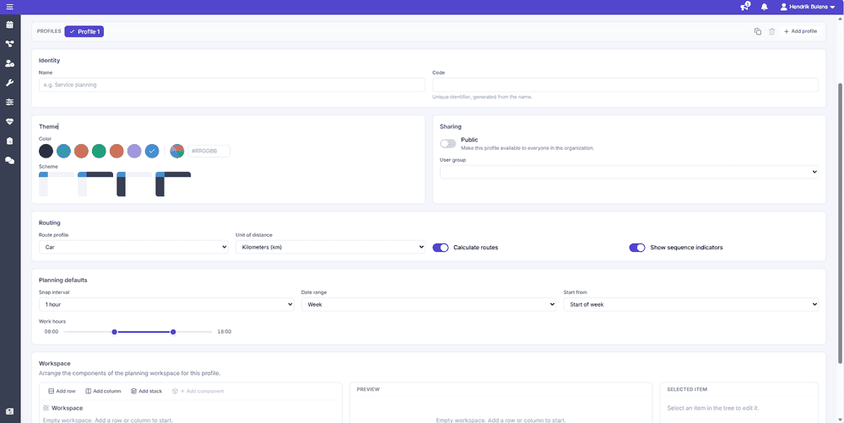The height and width of the screenshot is (423, 844).
Task: Click the Add profile button
Action: pyautogui.click(x=800, y=32)
